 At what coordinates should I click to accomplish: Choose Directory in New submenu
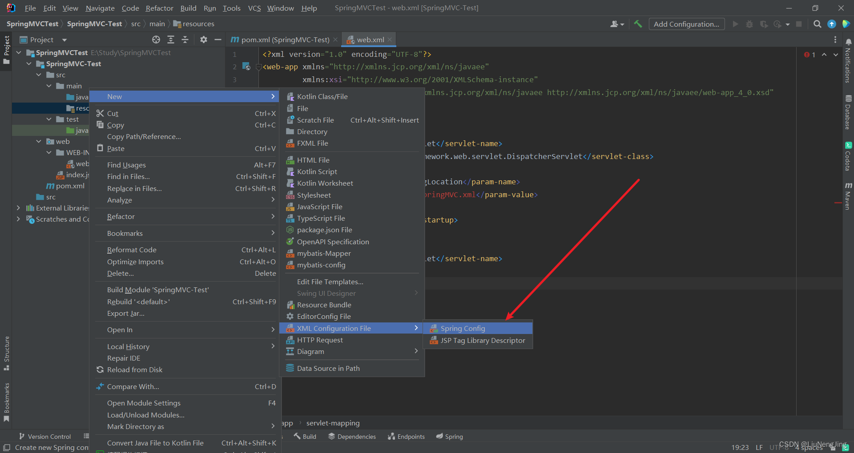(x=352, y=132)
